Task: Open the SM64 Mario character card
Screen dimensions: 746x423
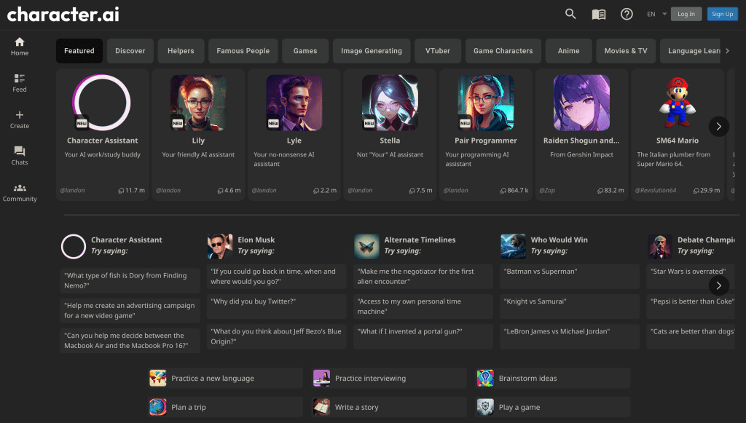Action: coord(678,131)
